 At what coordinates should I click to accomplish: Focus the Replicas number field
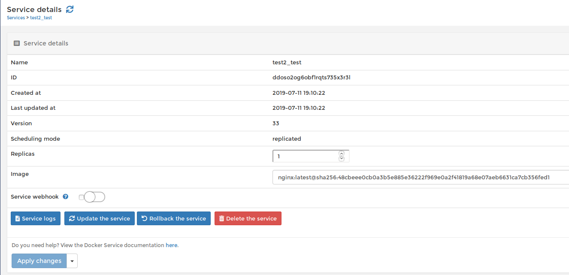point(311,156)
